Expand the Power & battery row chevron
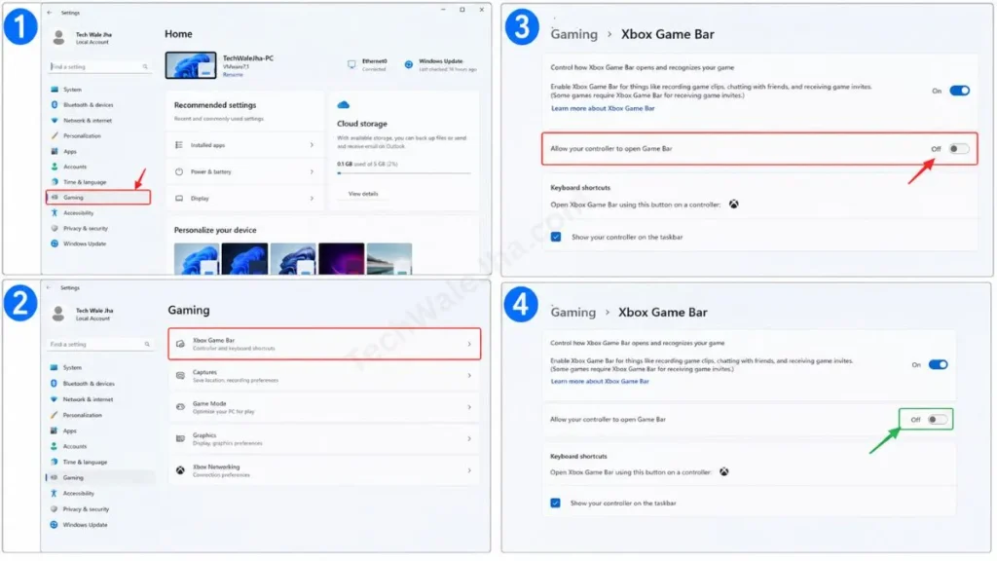This screenshot has width=997, height=561. (312, 171)
